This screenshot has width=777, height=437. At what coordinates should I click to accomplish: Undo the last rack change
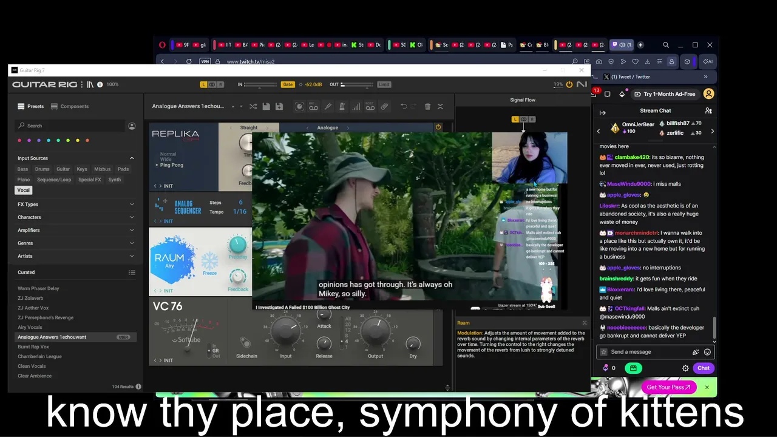pos(404,106)
